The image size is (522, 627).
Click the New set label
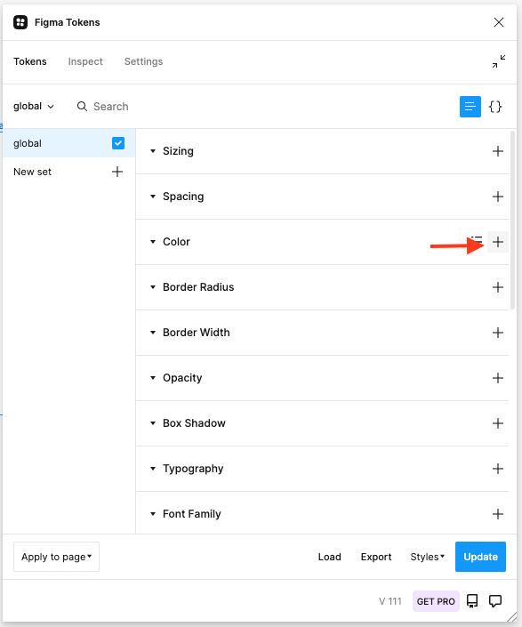pos(32,172)
